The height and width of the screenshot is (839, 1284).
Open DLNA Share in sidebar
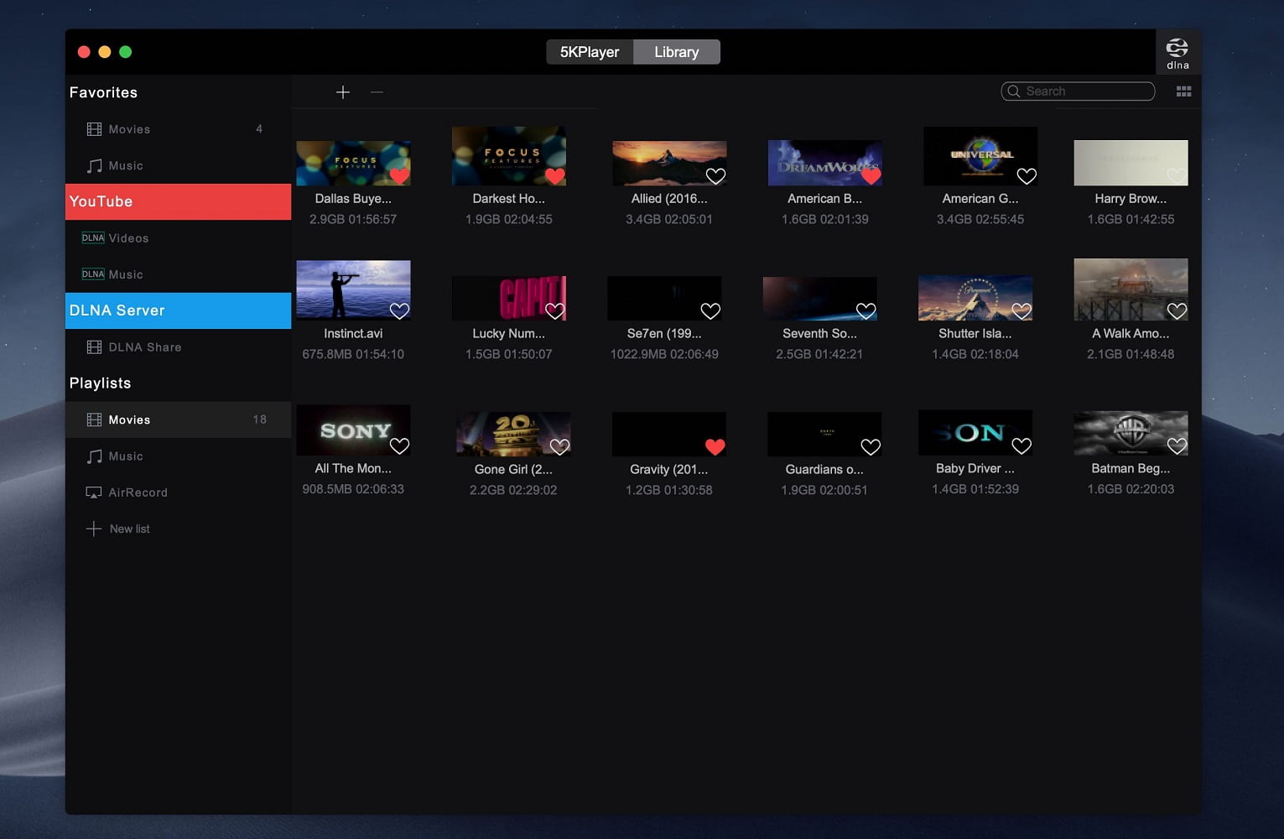(x=144, y=347)
